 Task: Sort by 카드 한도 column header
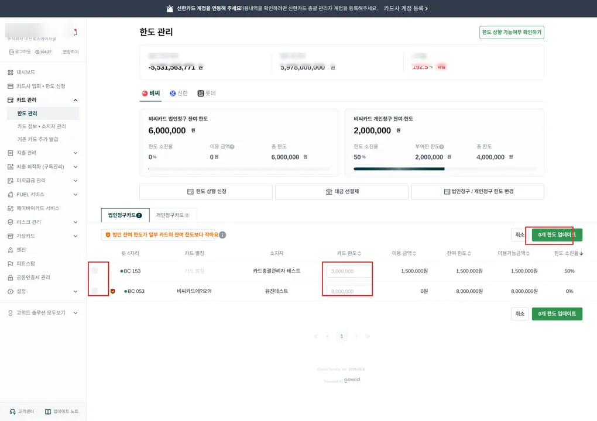(349, 253)
